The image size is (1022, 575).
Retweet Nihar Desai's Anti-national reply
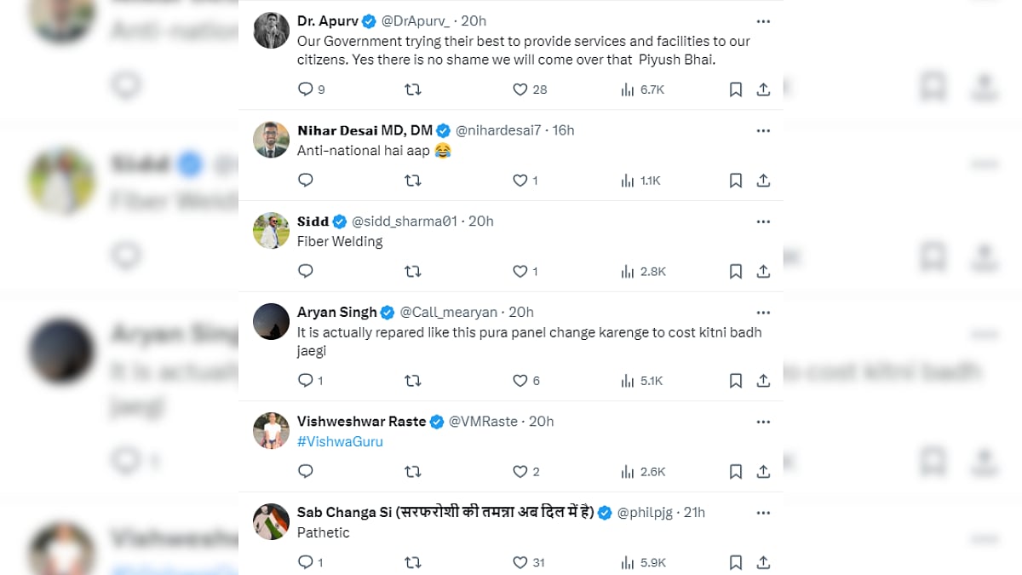(412, 181)
